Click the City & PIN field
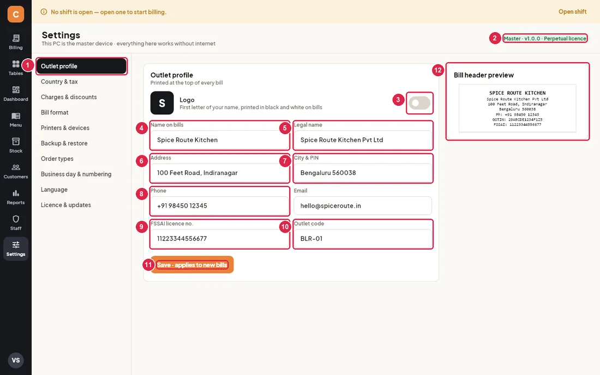 pyautogui.click(x=363, y=173)
